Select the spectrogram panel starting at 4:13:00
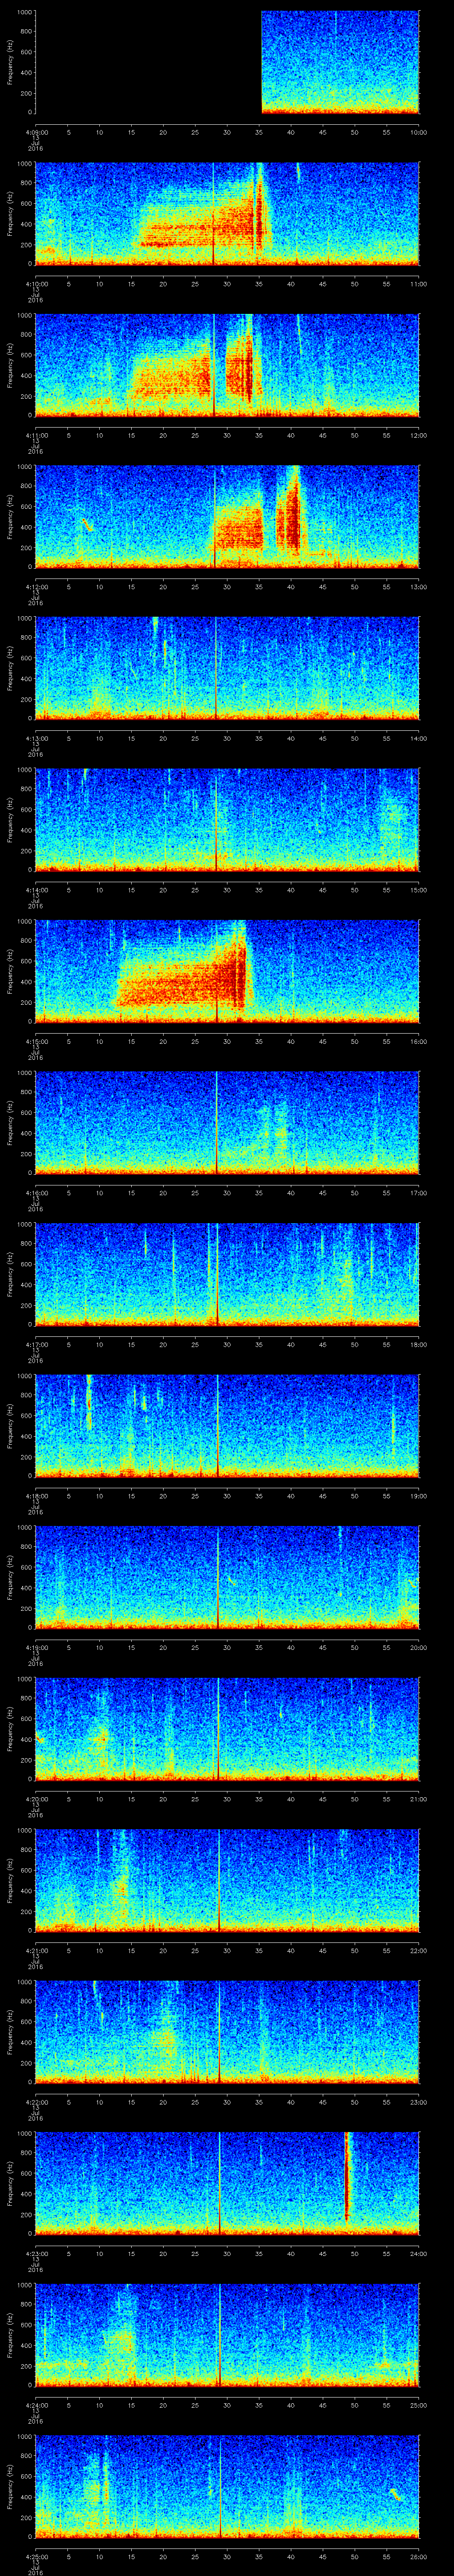 [227, 668]
